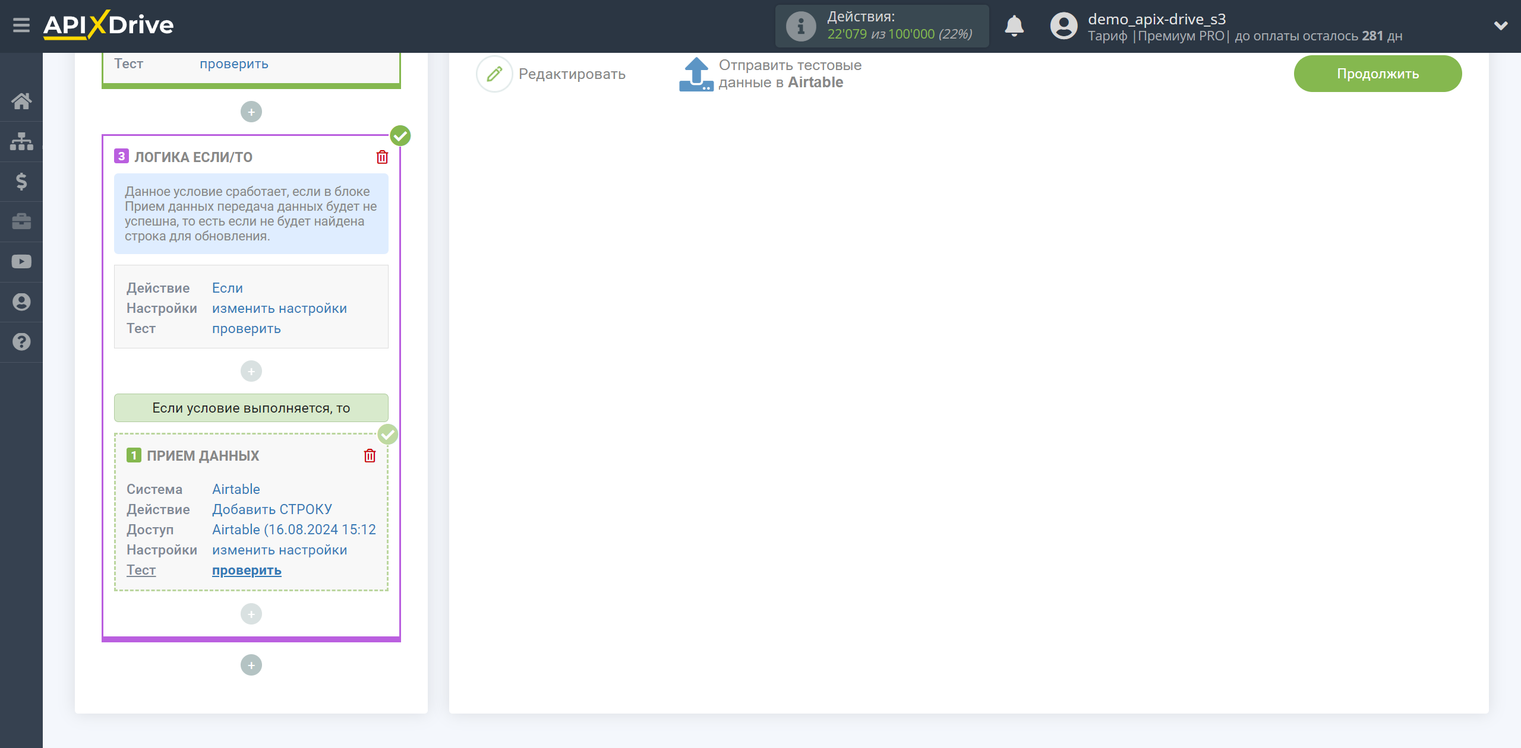The image size is (1521, 748).
Task: Click the condition description note
Action: coord(251,214)
